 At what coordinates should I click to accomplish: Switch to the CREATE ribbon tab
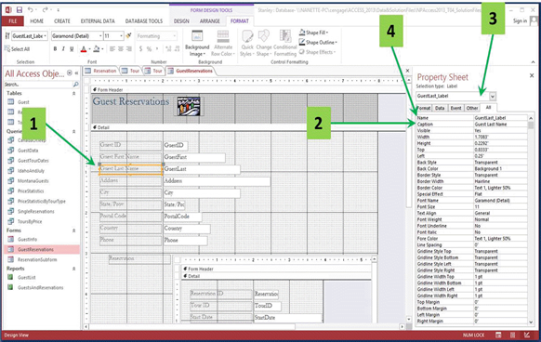tap(62, 21)
